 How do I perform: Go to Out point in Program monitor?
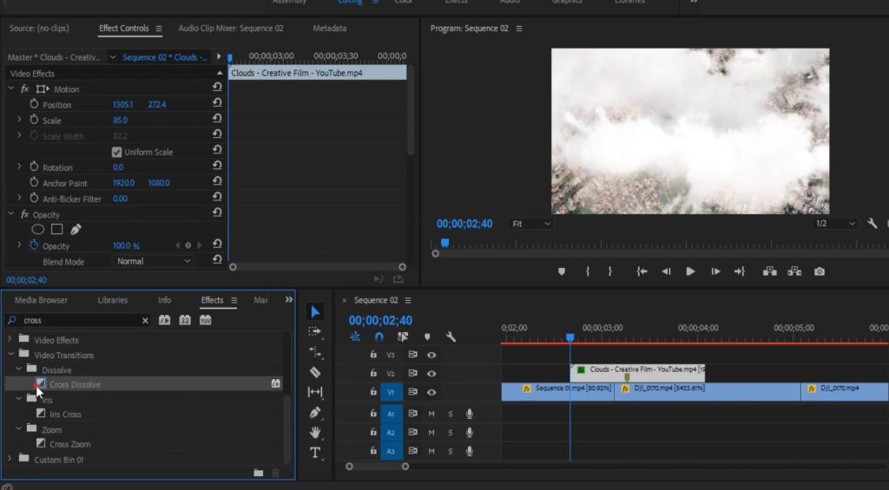point(740,271)
